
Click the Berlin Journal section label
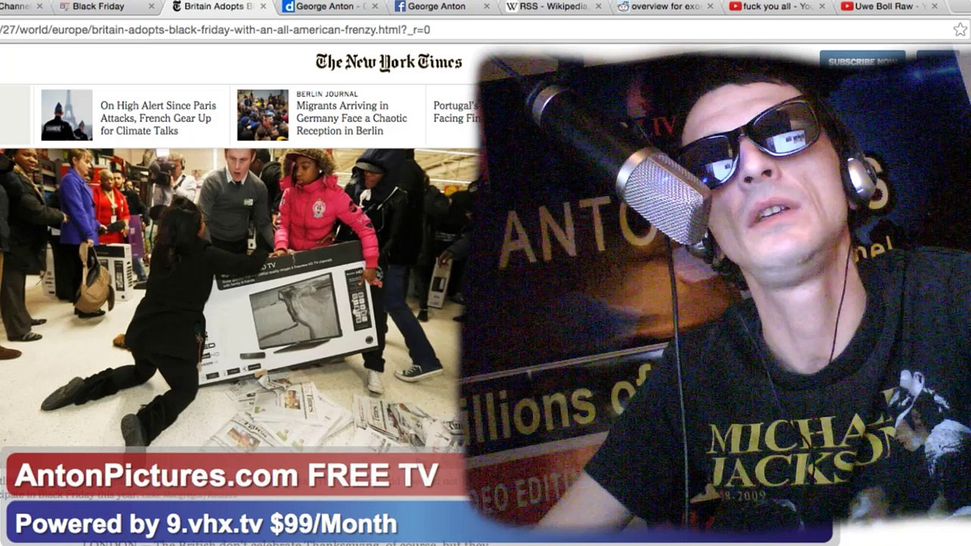pos(327,94)
